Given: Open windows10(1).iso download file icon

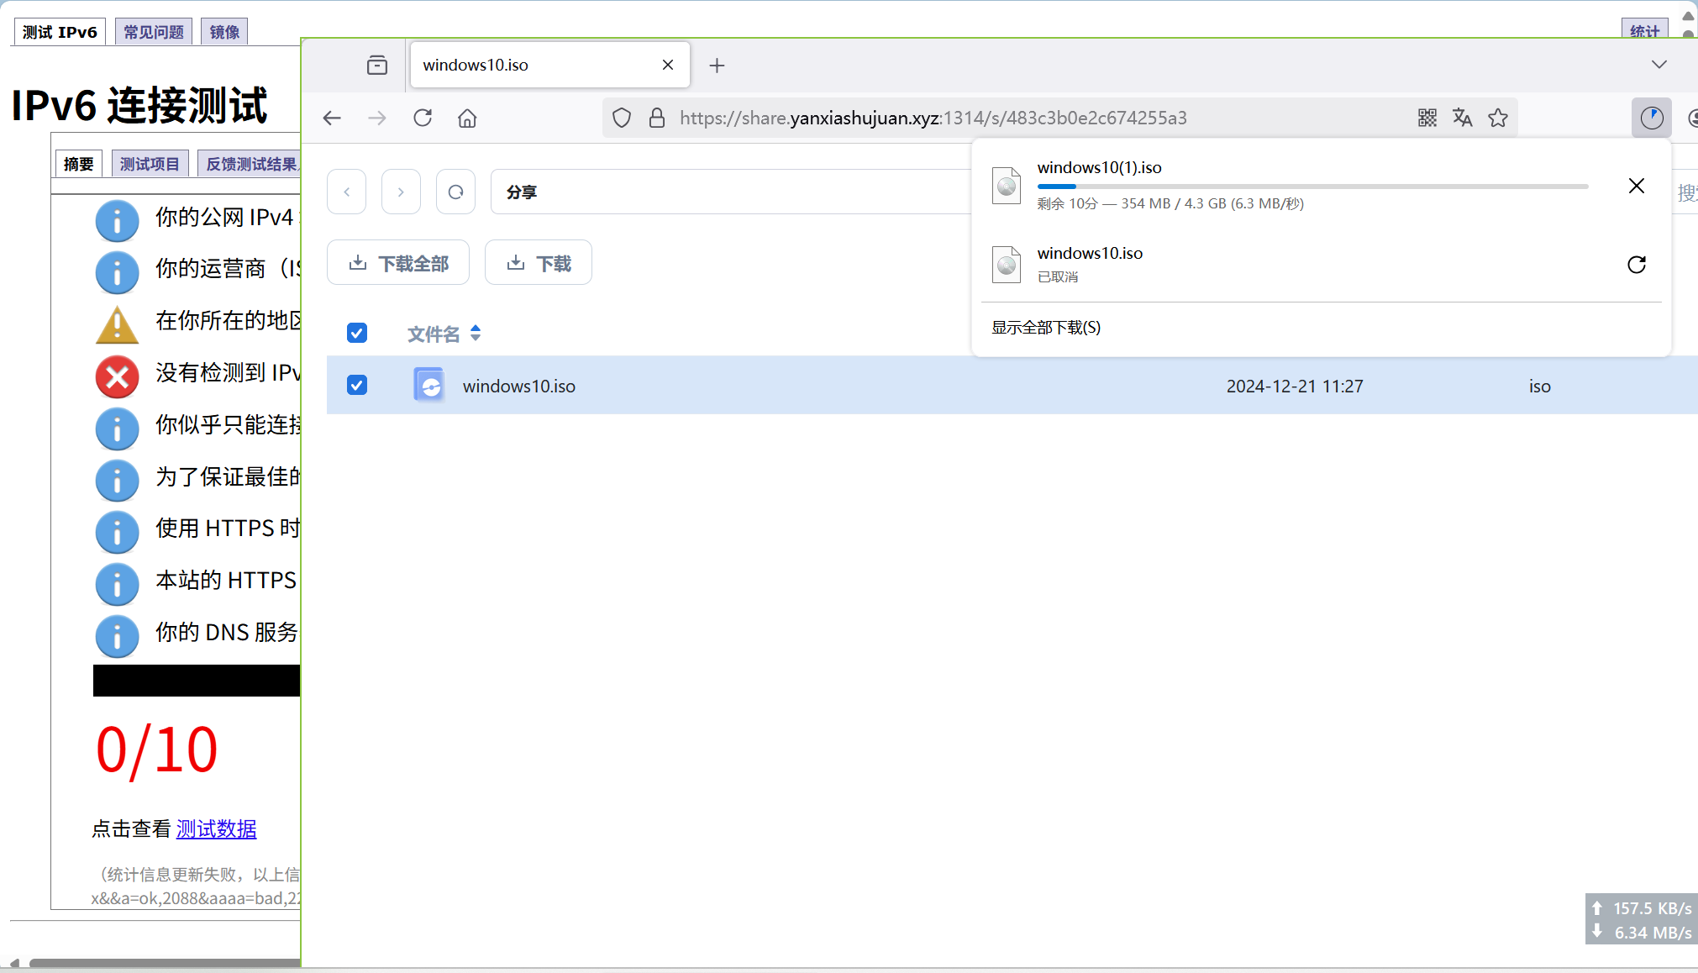Looking at the screenshot, I should pos(1007,185).
